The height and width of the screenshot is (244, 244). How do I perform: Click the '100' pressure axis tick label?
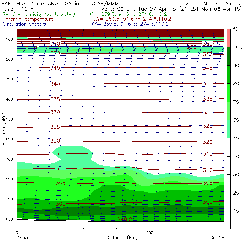[x=9, y=39]
